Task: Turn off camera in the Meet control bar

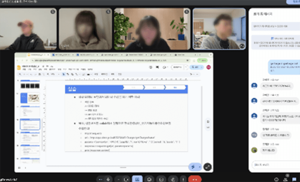Action: [x=126, y=179]
